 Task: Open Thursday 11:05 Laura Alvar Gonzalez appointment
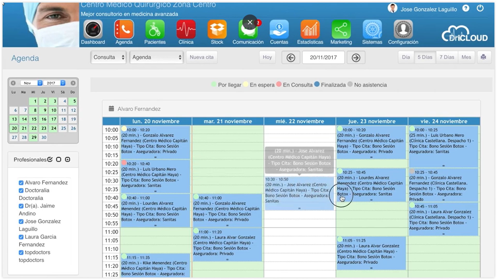pos(371,253)
